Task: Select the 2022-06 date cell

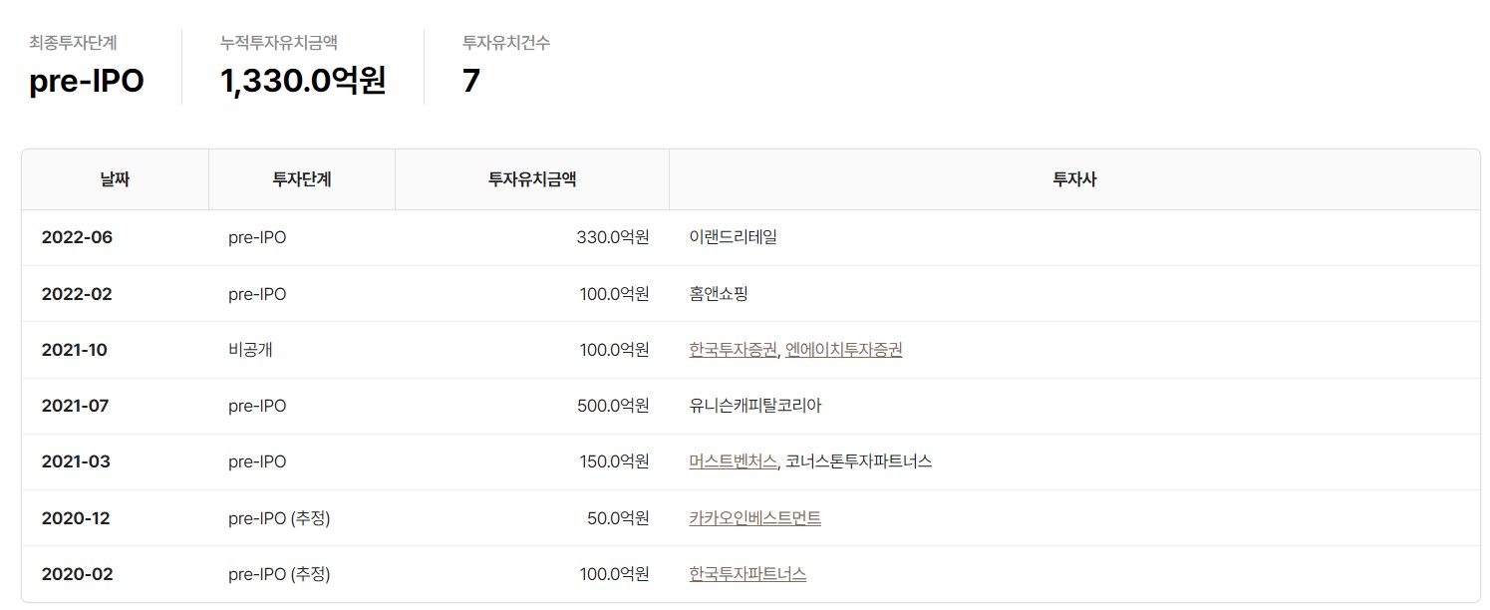Action: tap(77, 237)
